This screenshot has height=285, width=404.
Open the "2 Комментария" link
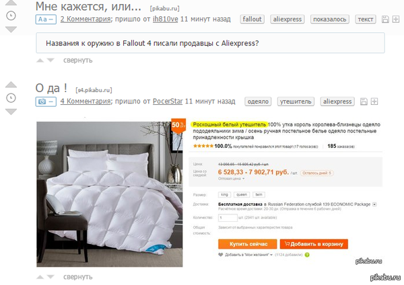[x=86, y=19]
